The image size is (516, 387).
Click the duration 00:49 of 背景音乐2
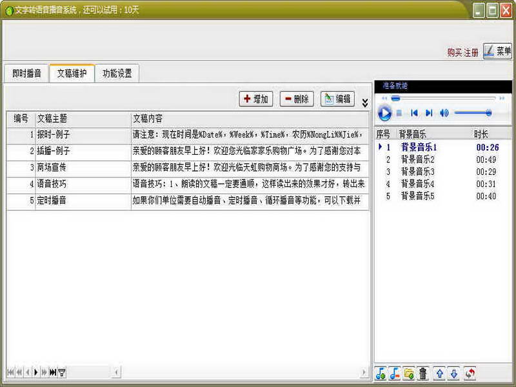click(486, 159)
